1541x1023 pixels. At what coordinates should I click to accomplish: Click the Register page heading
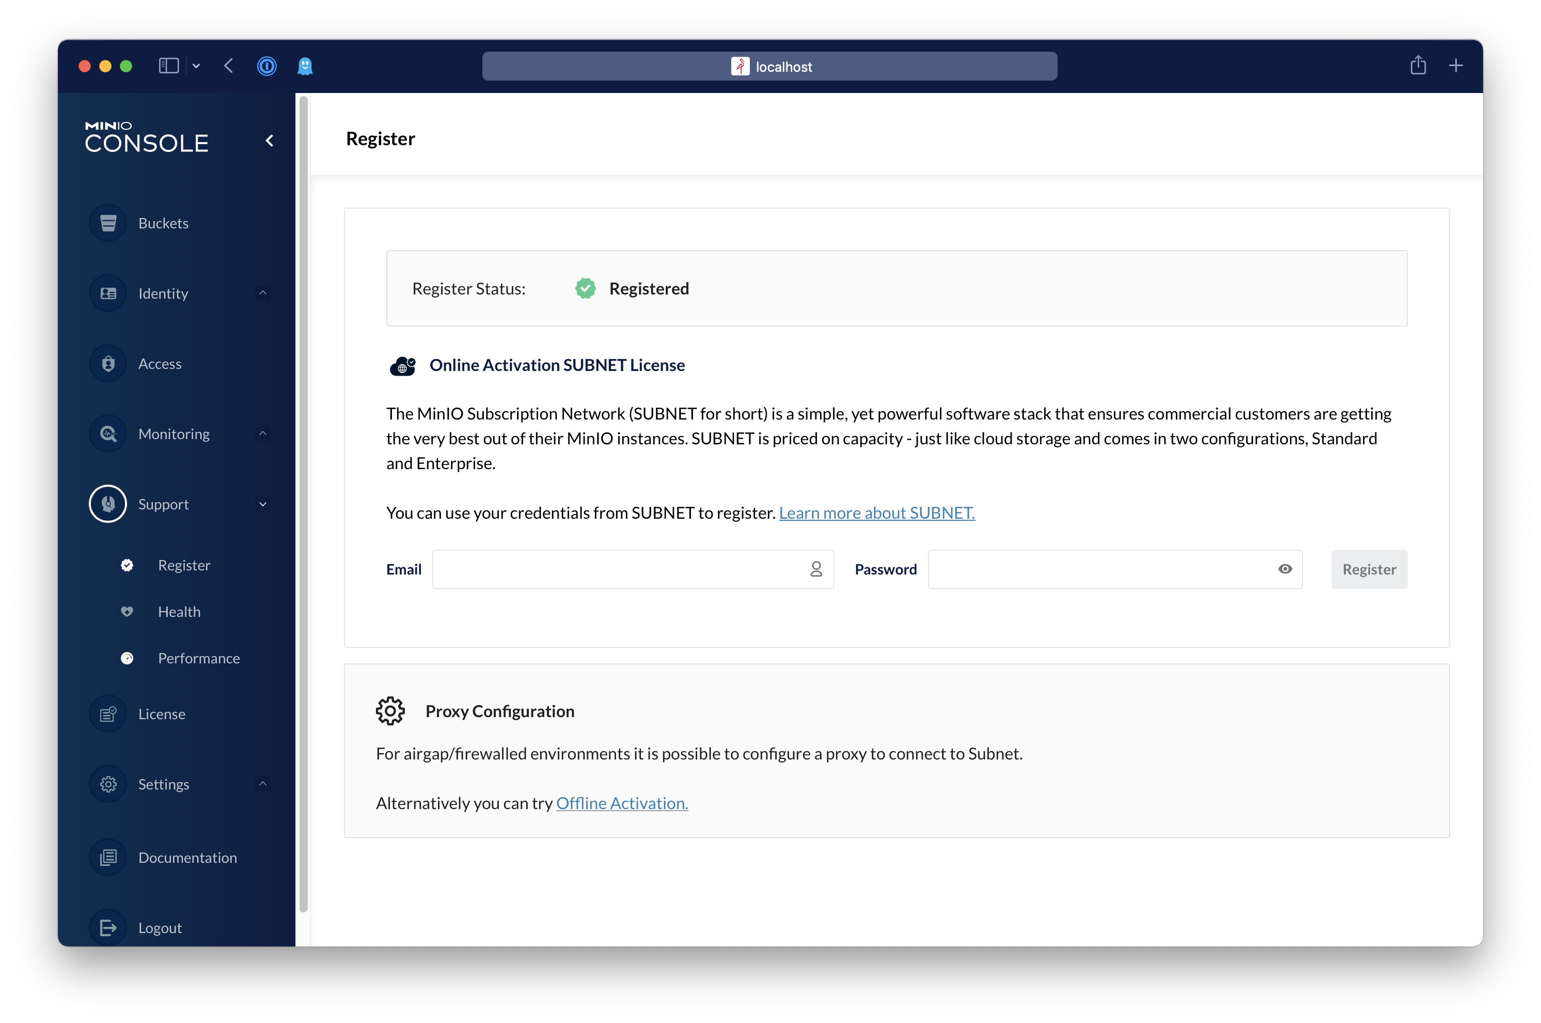pyautogui.click(x=381, y=139)
